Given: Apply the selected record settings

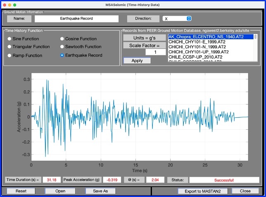Looking at the screenshot, I should 137,61.
